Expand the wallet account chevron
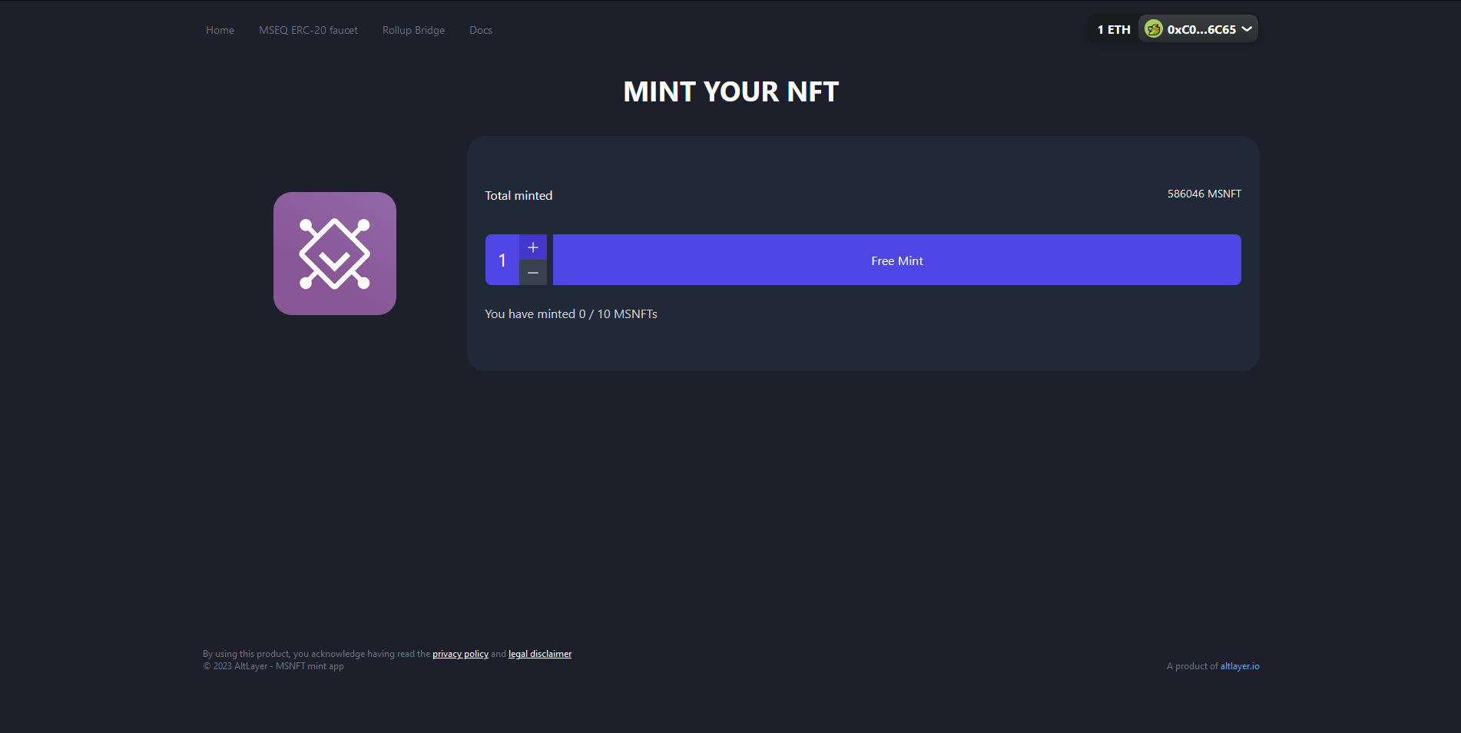Image resolution: width=1461 pixels, height=733 pixels. (x=1247, y=29)
